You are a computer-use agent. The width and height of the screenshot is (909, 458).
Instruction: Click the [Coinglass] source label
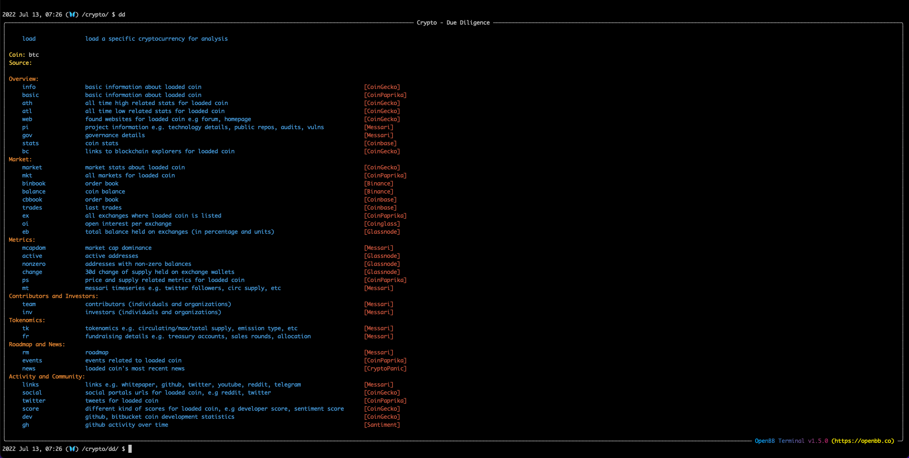coord(382,224)
